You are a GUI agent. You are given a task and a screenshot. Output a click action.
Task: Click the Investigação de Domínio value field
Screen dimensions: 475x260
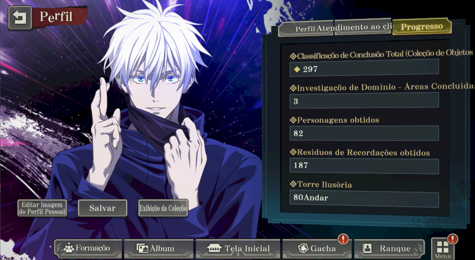click(364, 100)
